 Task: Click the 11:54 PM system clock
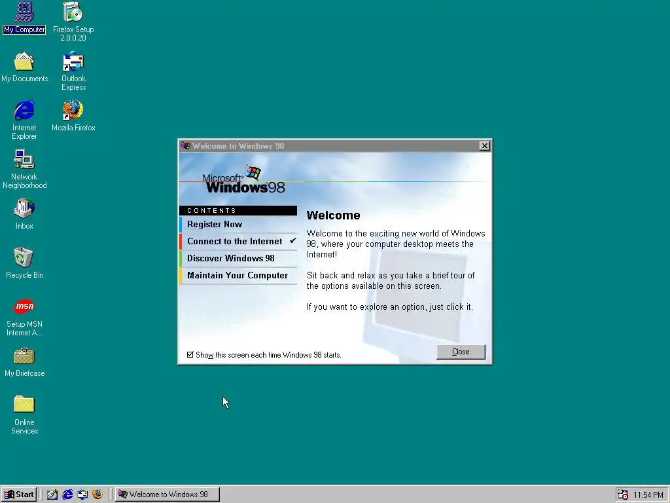648,495
